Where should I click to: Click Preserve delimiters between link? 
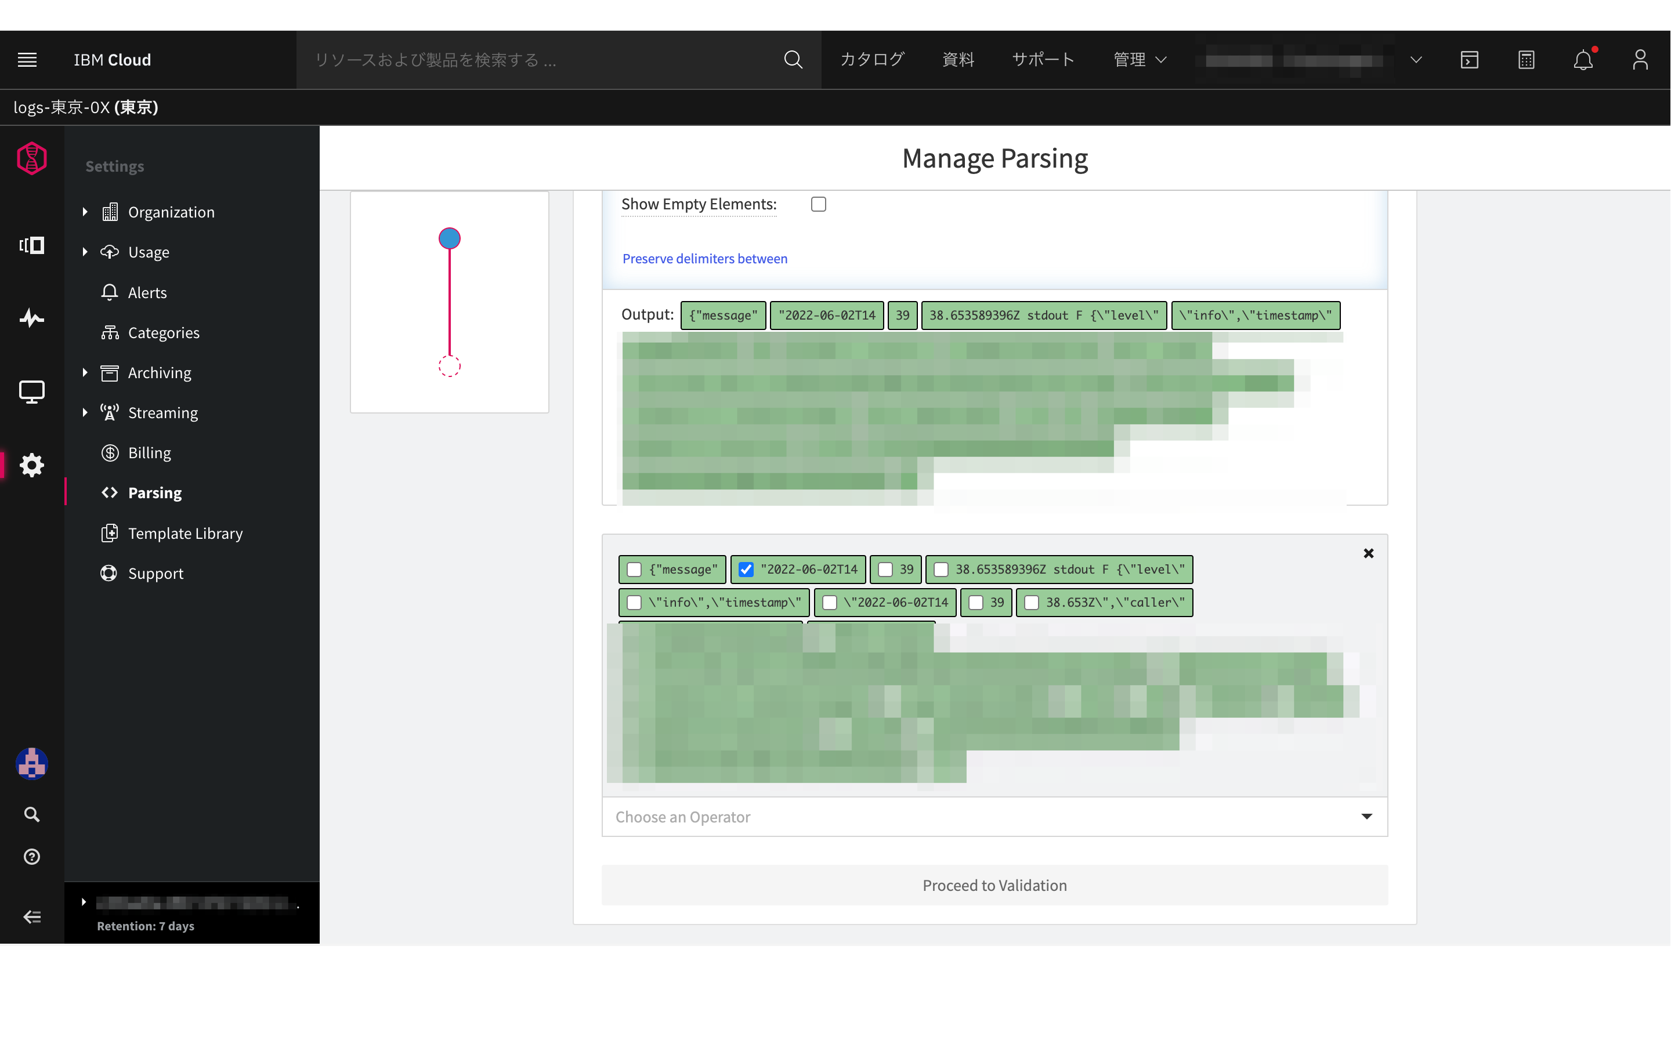click(704, 259)
